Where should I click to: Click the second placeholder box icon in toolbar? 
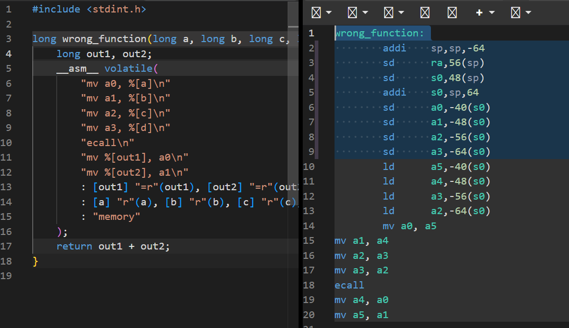coord(352,12)
